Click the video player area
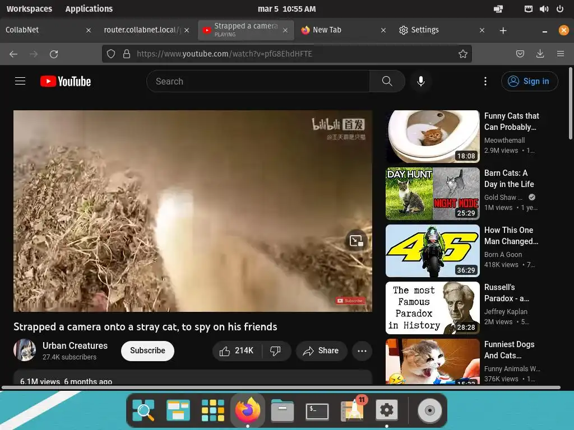The image size is (574, 430). tap(193, 211)
